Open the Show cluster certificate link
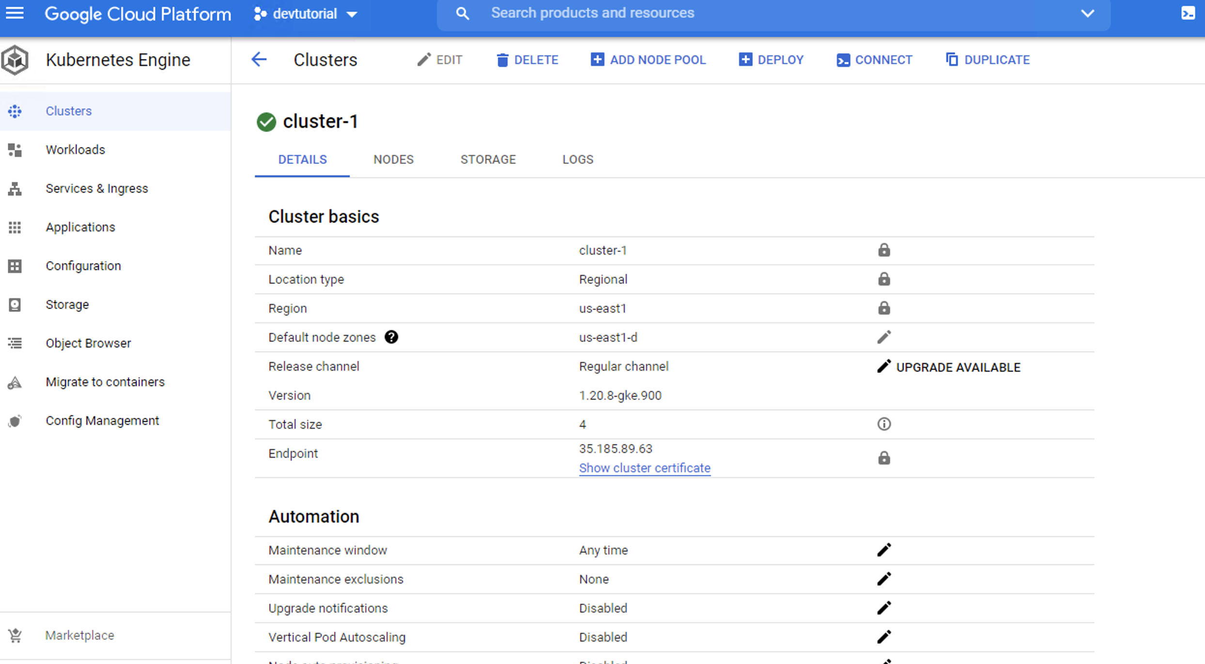The width and height of the screenshot is (1205, 664). 645,468
